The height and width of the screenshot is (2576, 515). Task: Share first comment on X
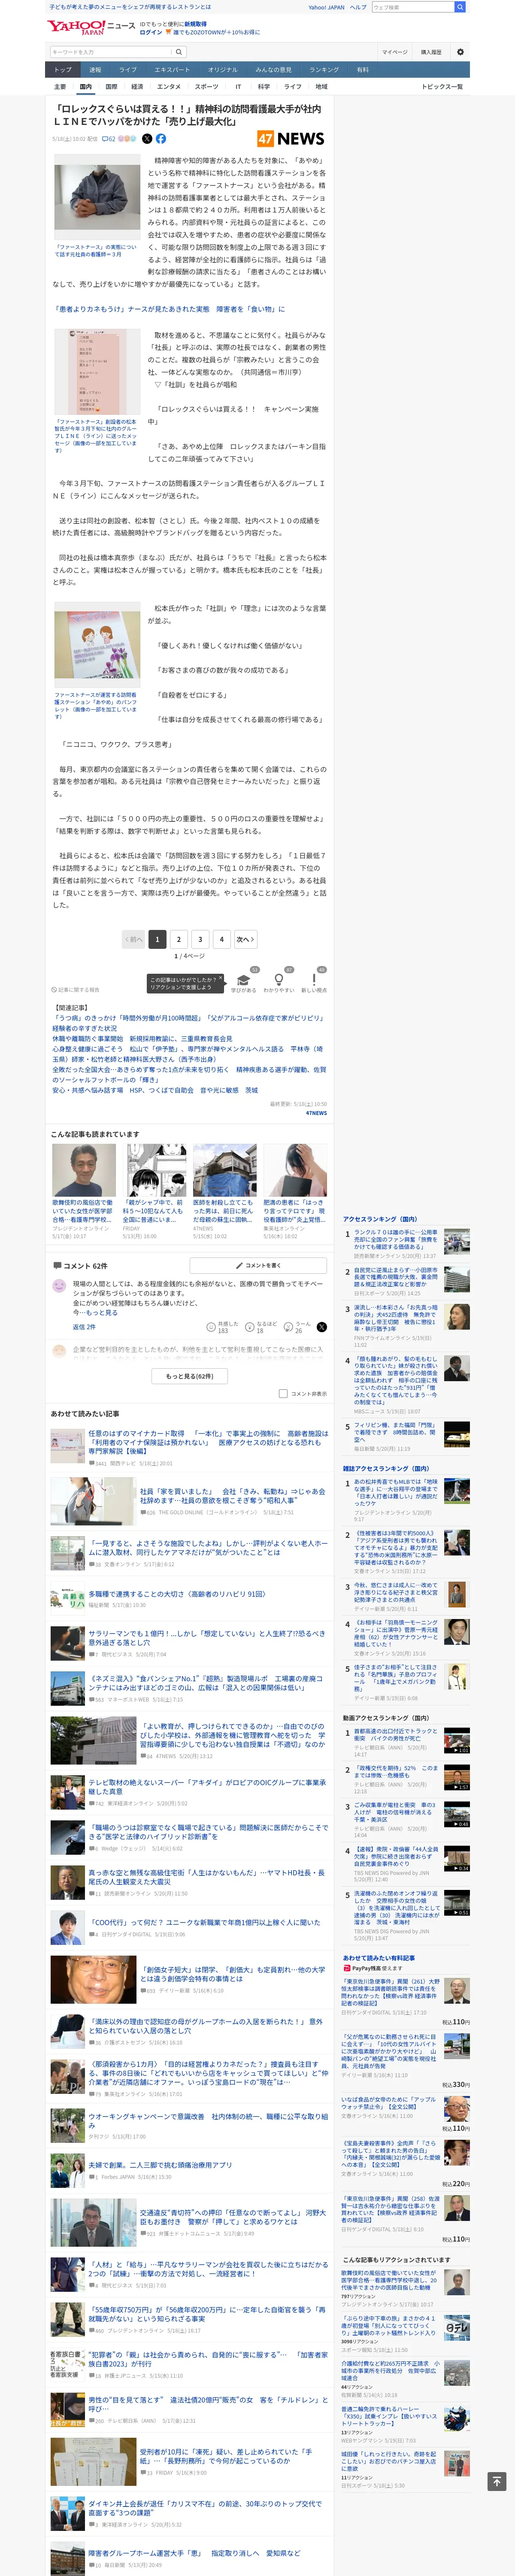tap(322, 1327)
